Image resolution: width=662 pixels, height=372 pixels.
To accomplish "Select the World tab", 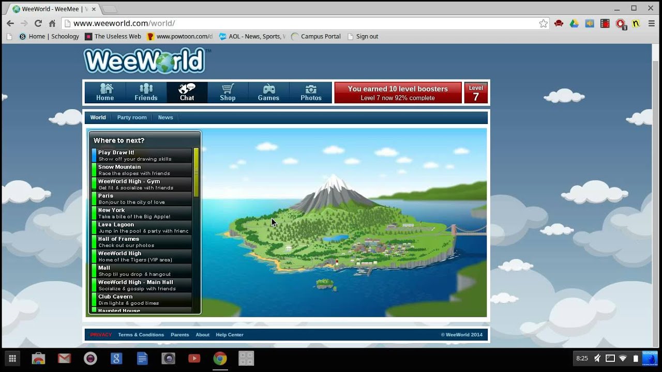I will pos(98,117).
